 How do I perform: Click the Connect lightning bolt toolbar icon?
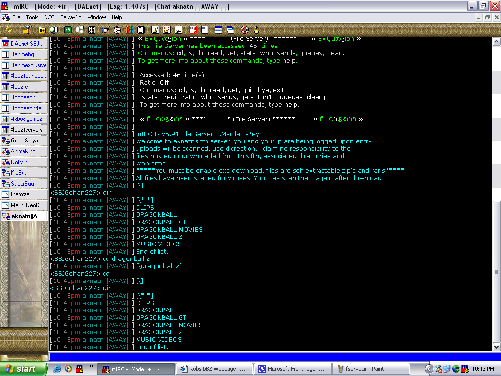point(9,30)
